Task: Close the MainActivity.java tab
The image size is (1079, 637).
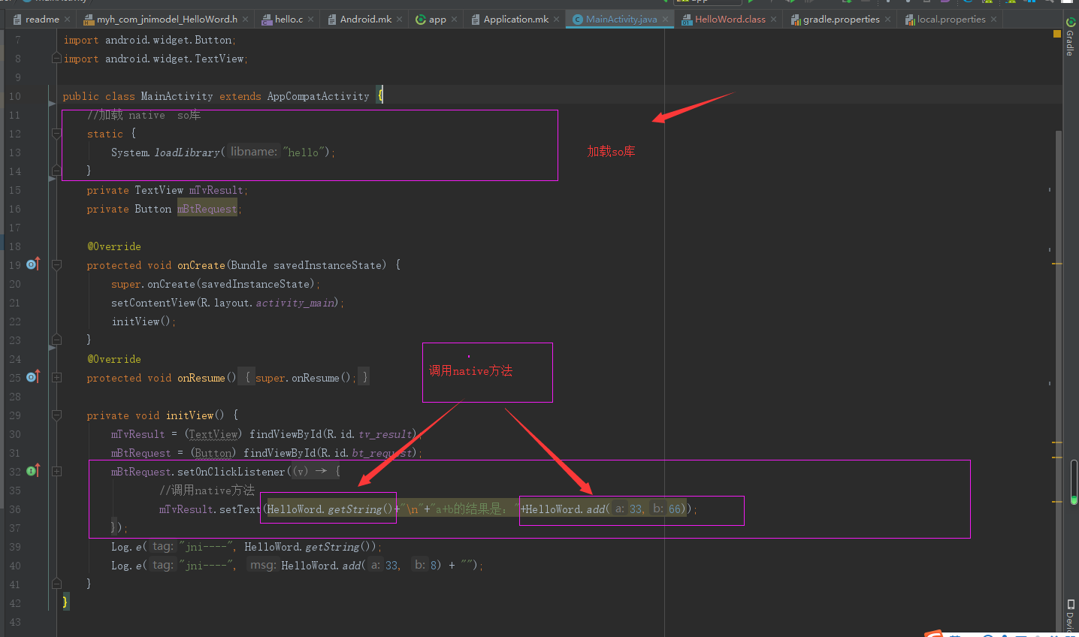Action: pyautogui.click(x=665, y=20)
